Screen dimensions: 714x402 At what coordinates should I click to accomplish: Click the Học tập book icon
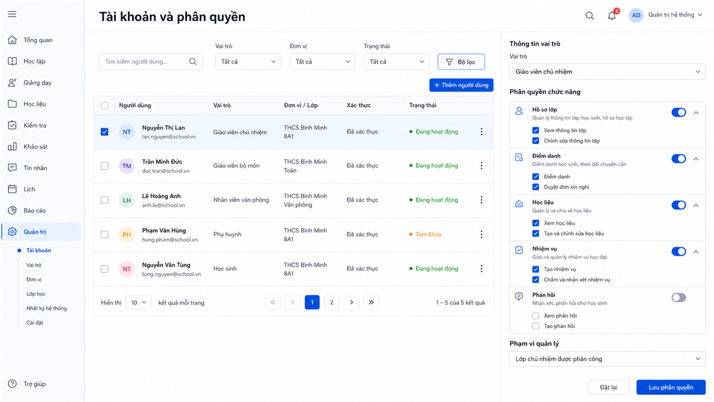(x=13, y=61)
